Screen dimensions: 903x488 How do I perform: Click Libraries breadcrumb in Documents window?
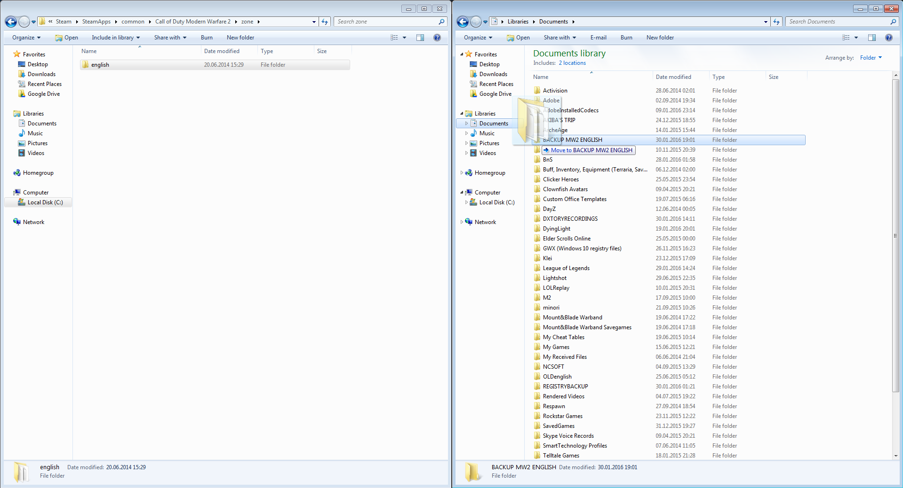tap(518, 22)
